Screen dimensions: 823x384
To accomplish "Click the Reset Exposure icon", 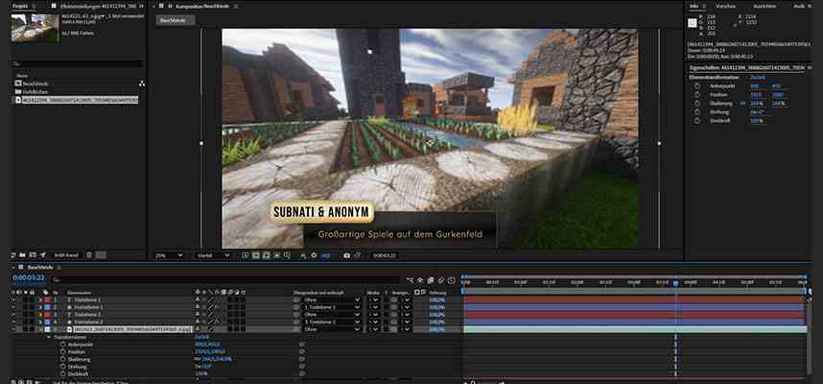I will click(x=314, y=255).
